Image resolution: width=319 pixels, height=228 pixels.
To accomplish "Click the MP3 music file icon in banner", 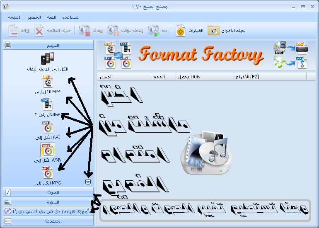I will coord(301,63).
